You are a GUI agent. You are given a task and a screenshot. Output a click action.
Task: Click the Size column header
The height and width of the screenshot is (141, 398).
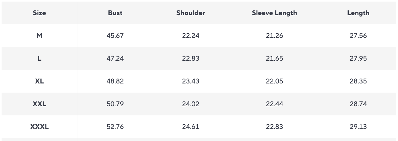pos(39,13)
